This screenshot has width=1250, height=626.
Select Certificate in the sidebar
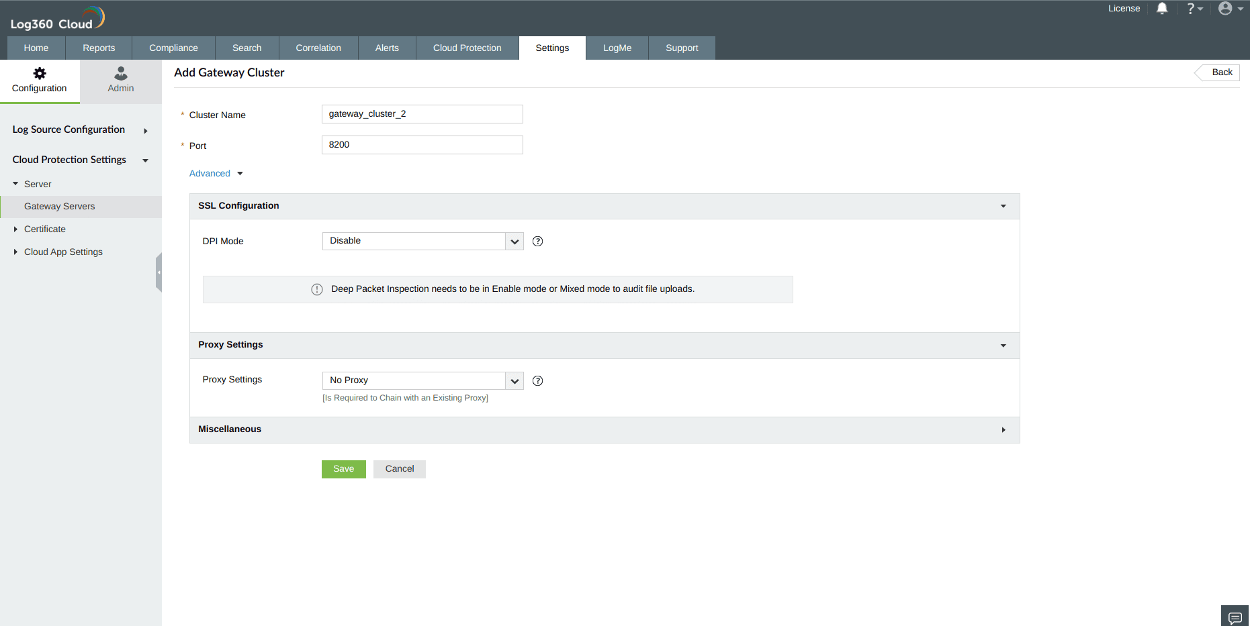[45, 229]
